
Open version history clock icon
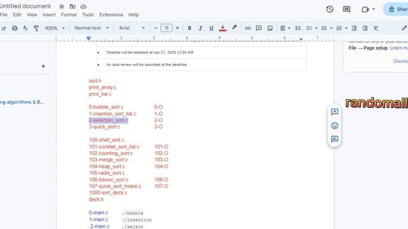point(330,10)
